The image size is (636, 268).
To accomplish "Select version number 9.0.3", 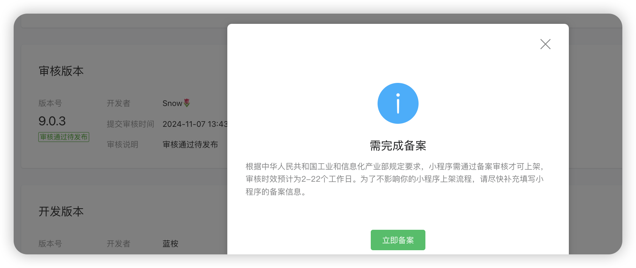I will point(52,121).
